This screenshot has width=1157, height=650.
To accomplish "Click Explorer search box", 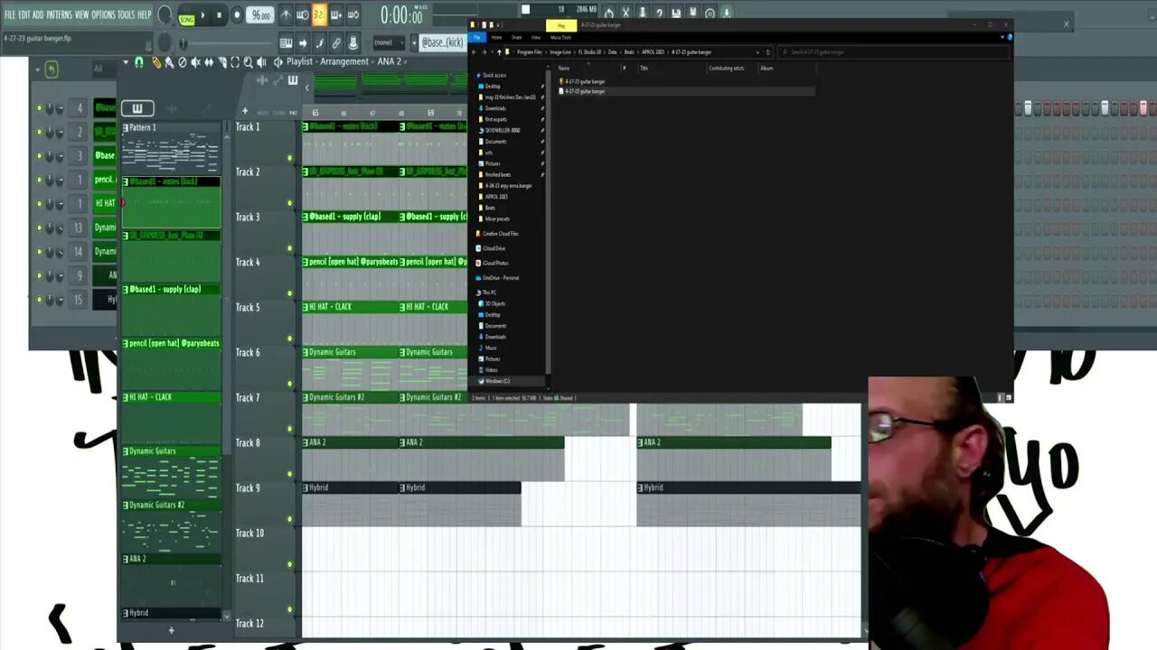I will click(x=892, y=52).
